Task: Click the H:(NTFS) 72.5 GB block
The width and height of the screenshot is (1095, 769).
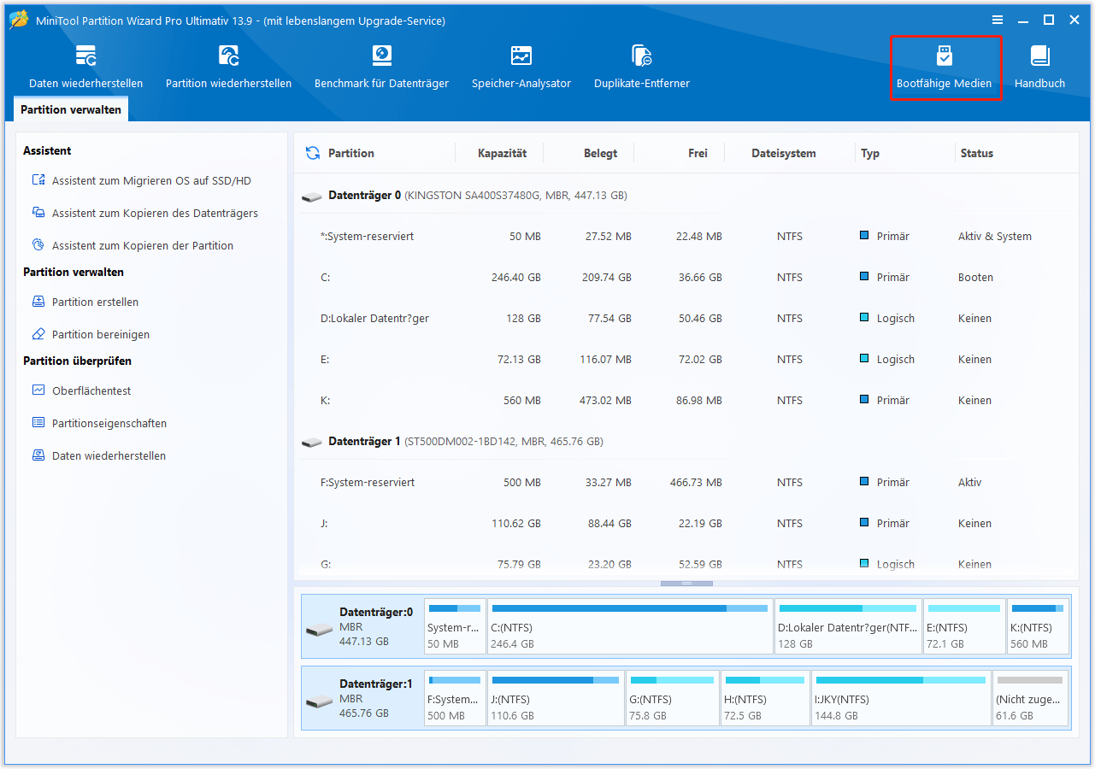Action: (x=765, y=698)
